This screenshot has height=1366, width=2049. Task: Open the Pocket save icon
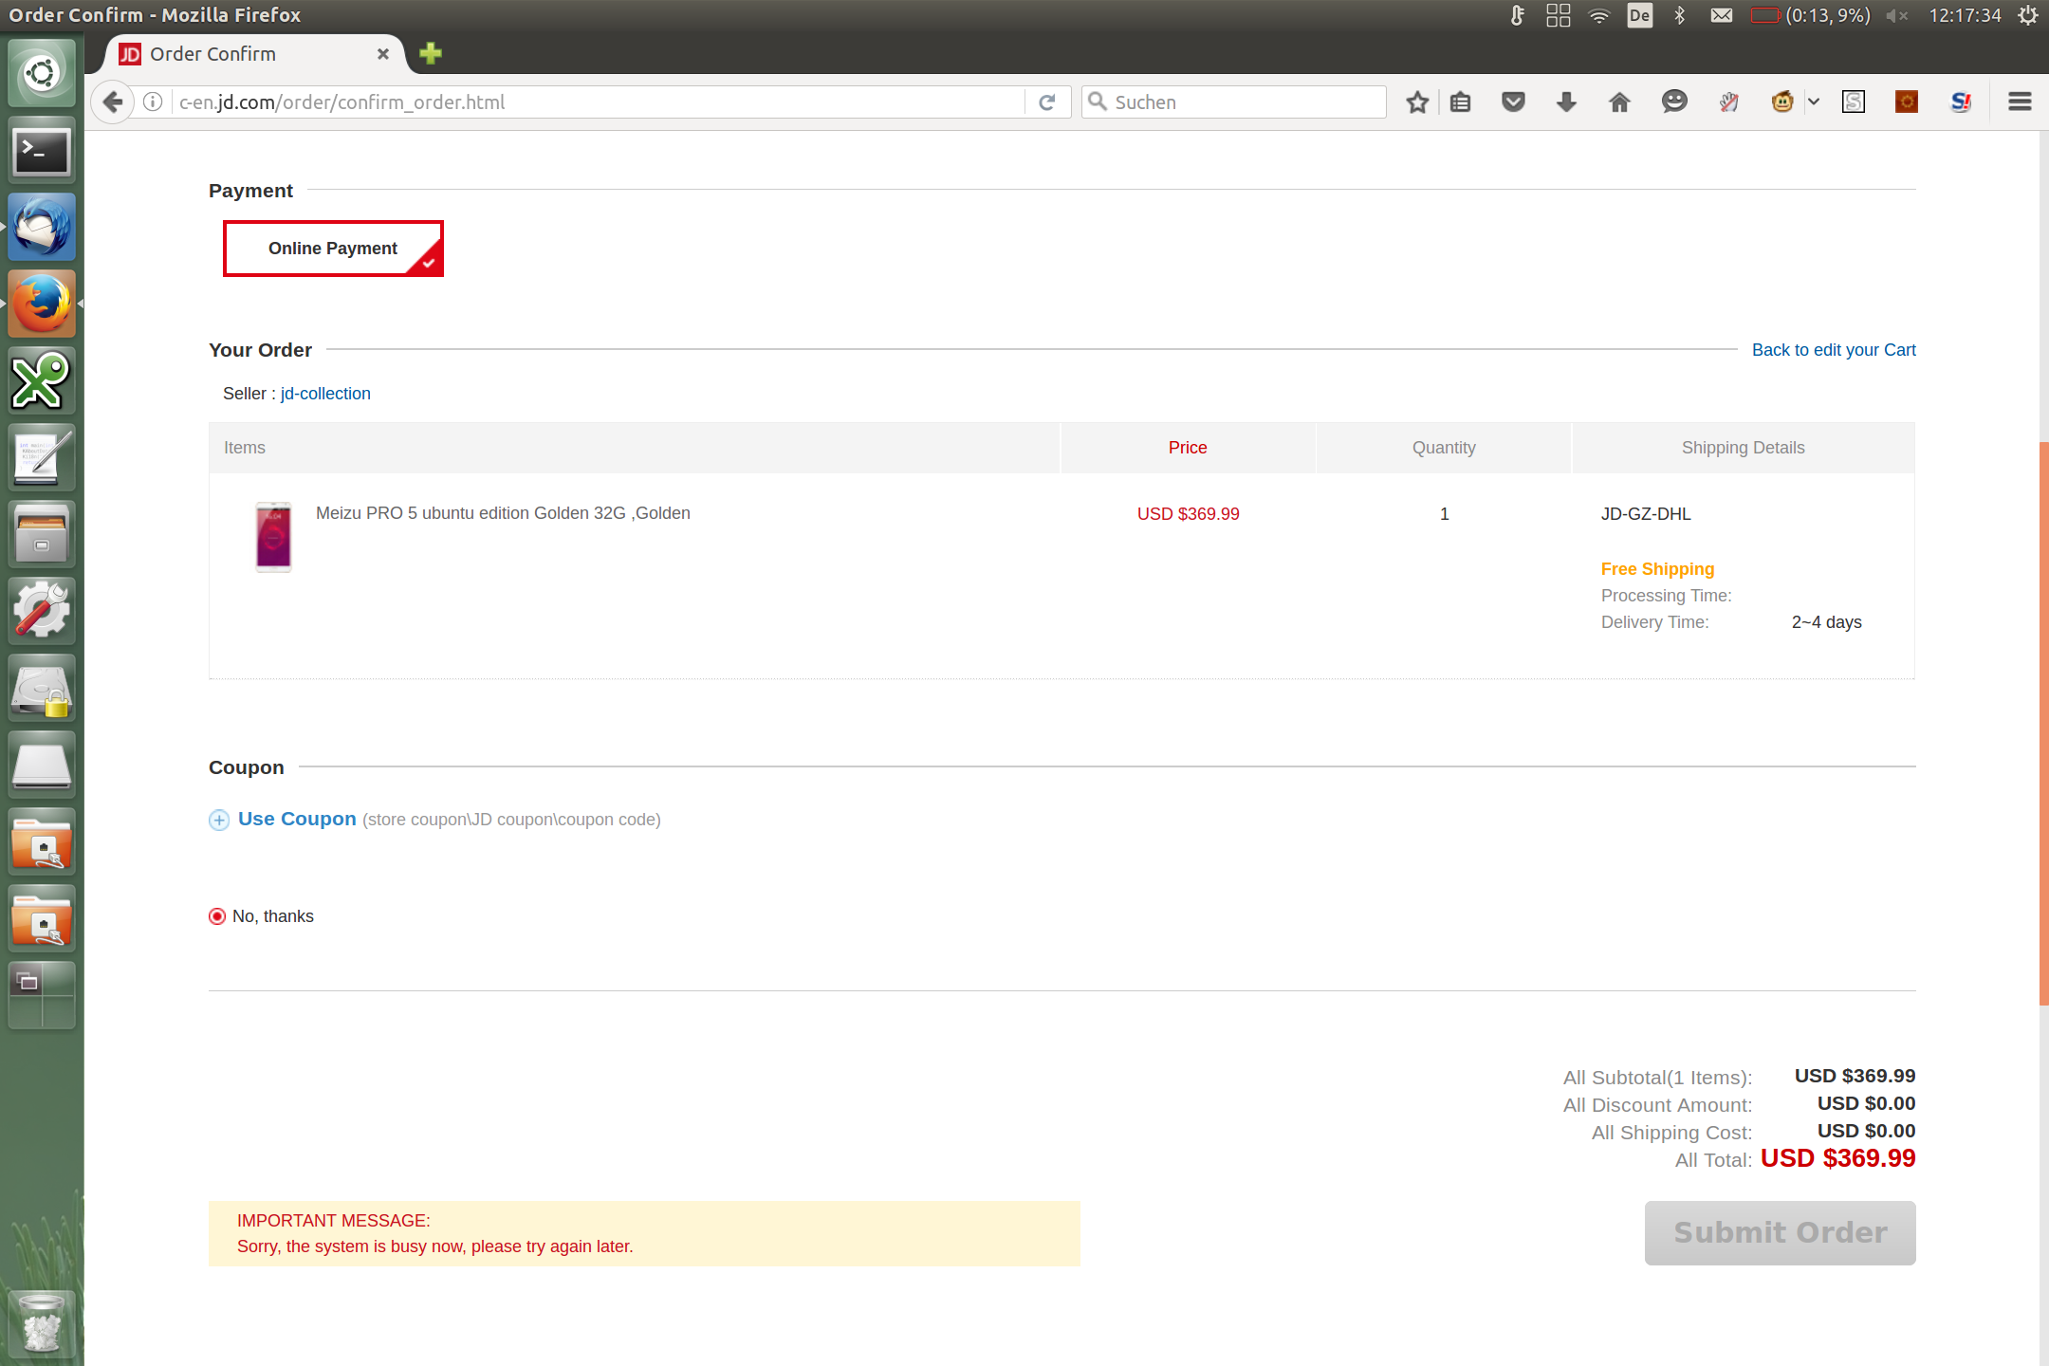click(x=1513, y=102)
